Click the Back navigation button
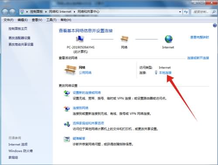 (5, 12)
